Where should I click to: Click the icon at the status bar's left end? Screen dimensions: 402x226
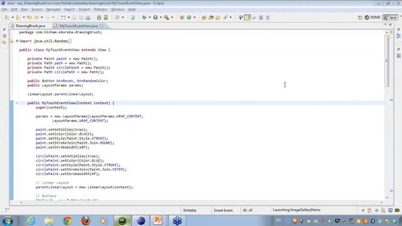tap(7, 210)
